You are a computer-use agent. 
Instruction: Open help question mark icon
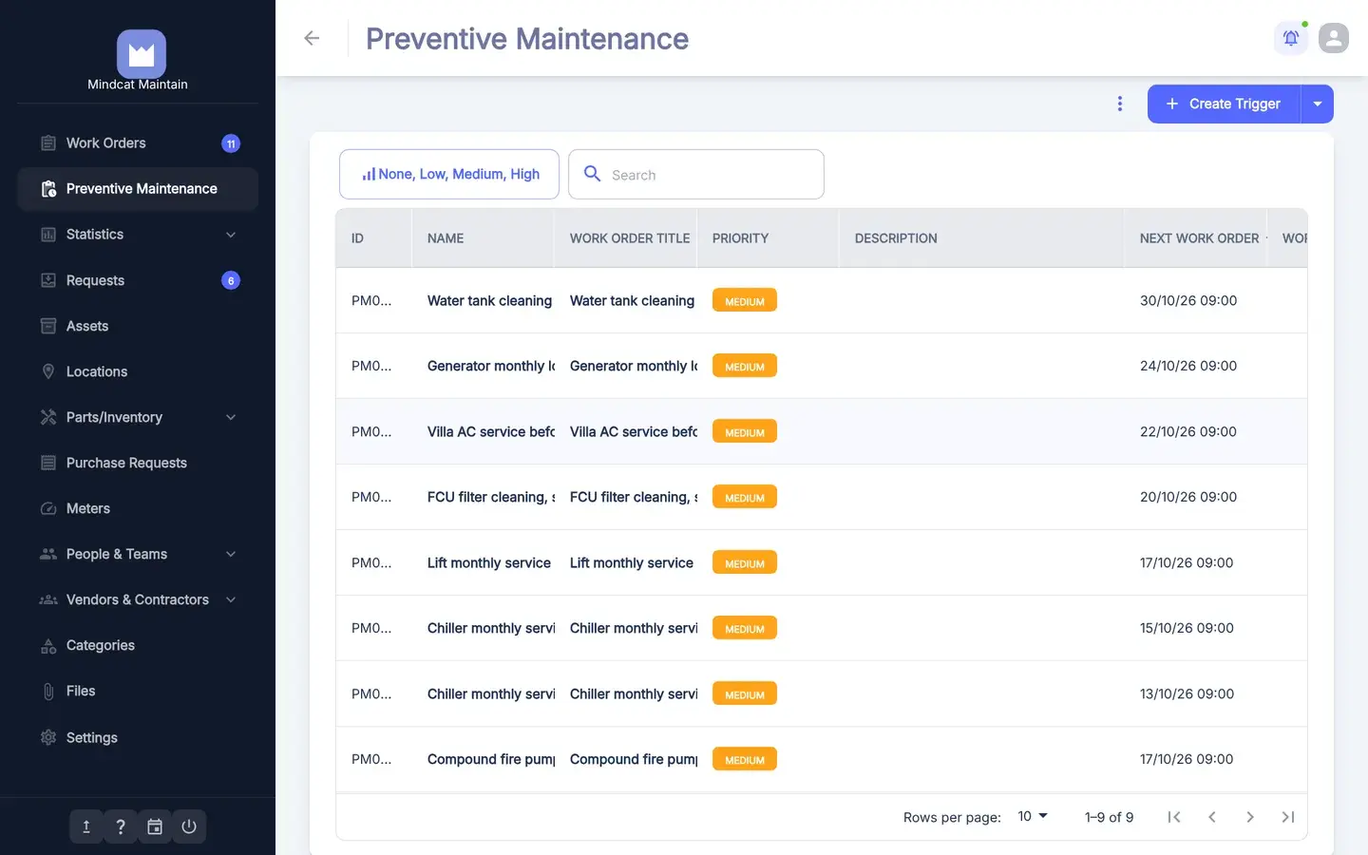click(x=121, y=826)
